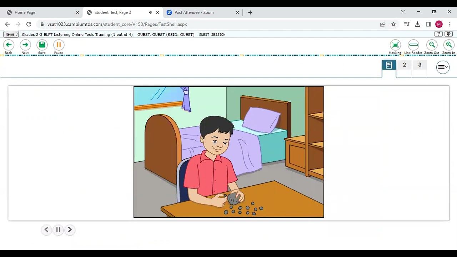The width and height of the screenshot is (457, 257).
Task: Open the item context menu
Action: tap(443, 67)
